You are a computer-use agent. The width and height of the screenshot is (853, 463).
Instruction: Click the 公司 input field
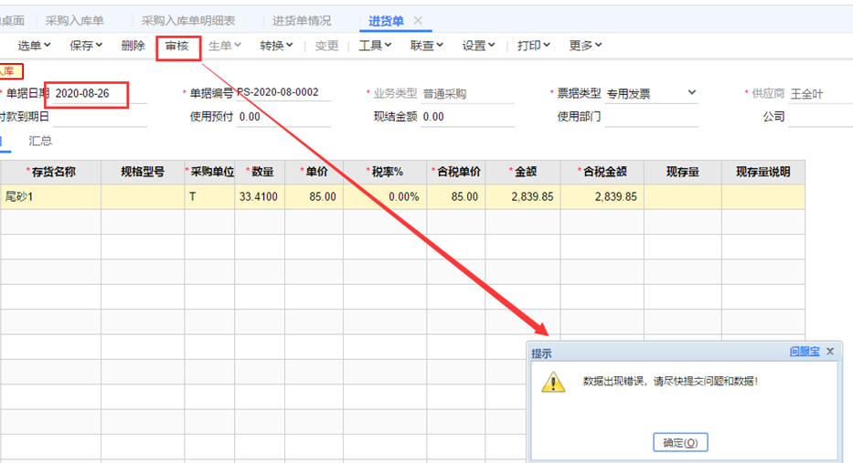tap(820, 117)
